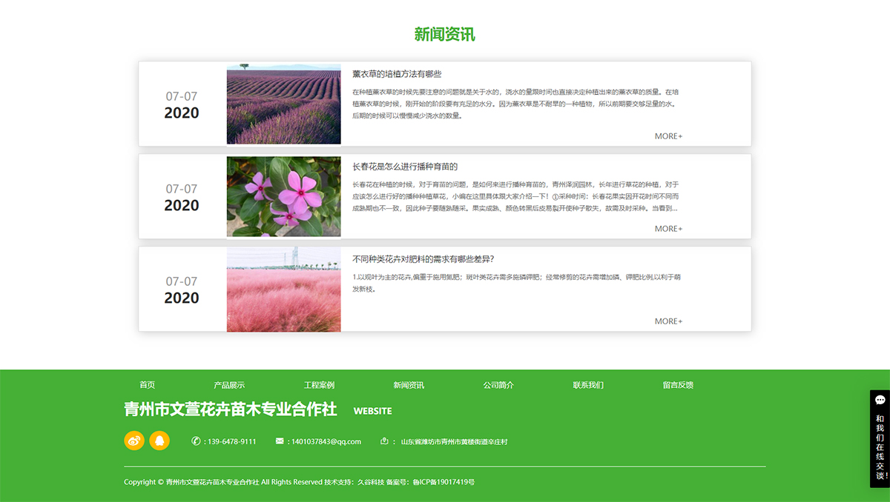
Task: Open the 和我们在线交谈 chat widget
Action: coord(880,439)
